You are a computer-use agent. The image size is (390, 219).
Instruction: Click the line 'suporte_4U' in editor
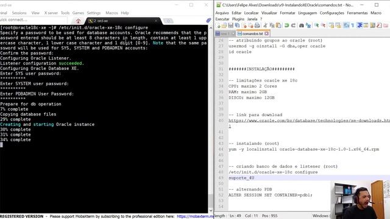tap(241, 178)
